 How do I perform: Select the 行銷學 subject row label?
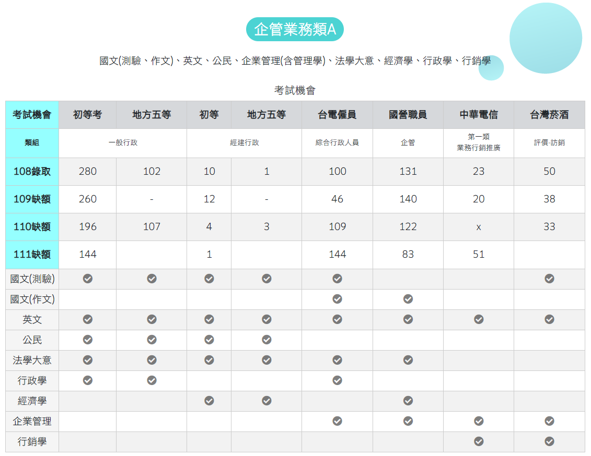pyautogui.click(x=32, y=442)
